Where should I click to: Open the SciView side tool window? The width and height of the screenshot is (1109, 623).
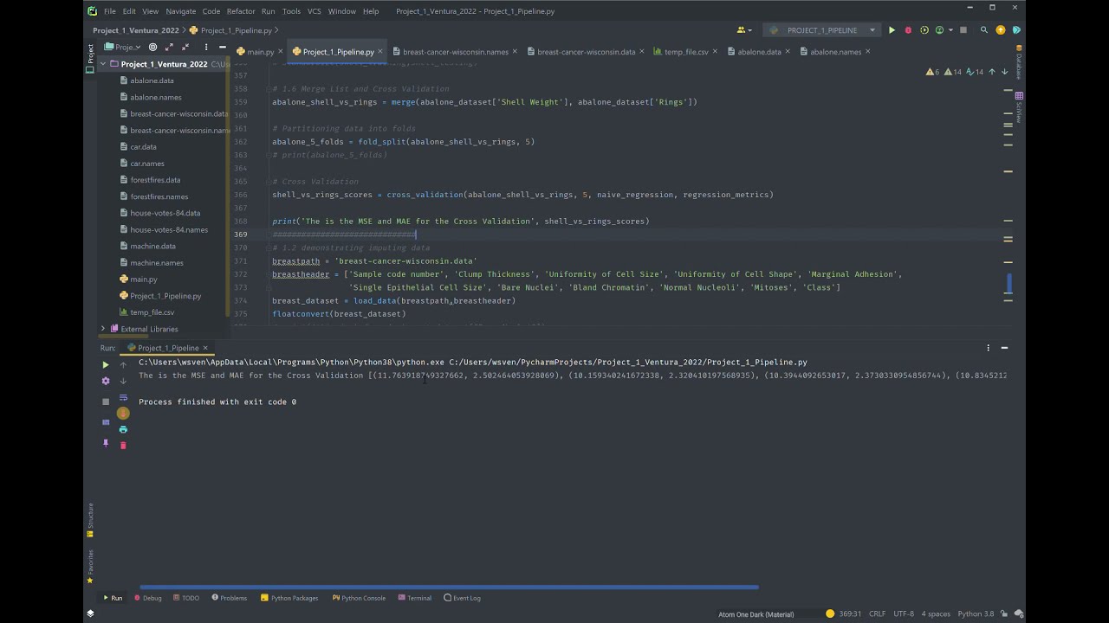click(x=1019, y=107)
